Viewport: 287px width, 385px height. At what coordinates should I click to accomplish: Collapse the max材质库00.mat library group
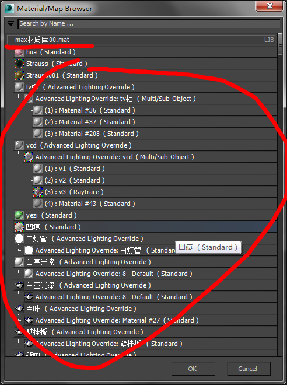(11, 40)
